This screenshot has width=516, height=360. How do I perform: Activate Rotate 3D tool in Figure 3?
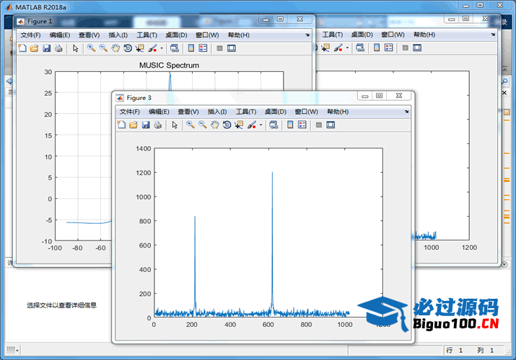(x=227, y=125)
